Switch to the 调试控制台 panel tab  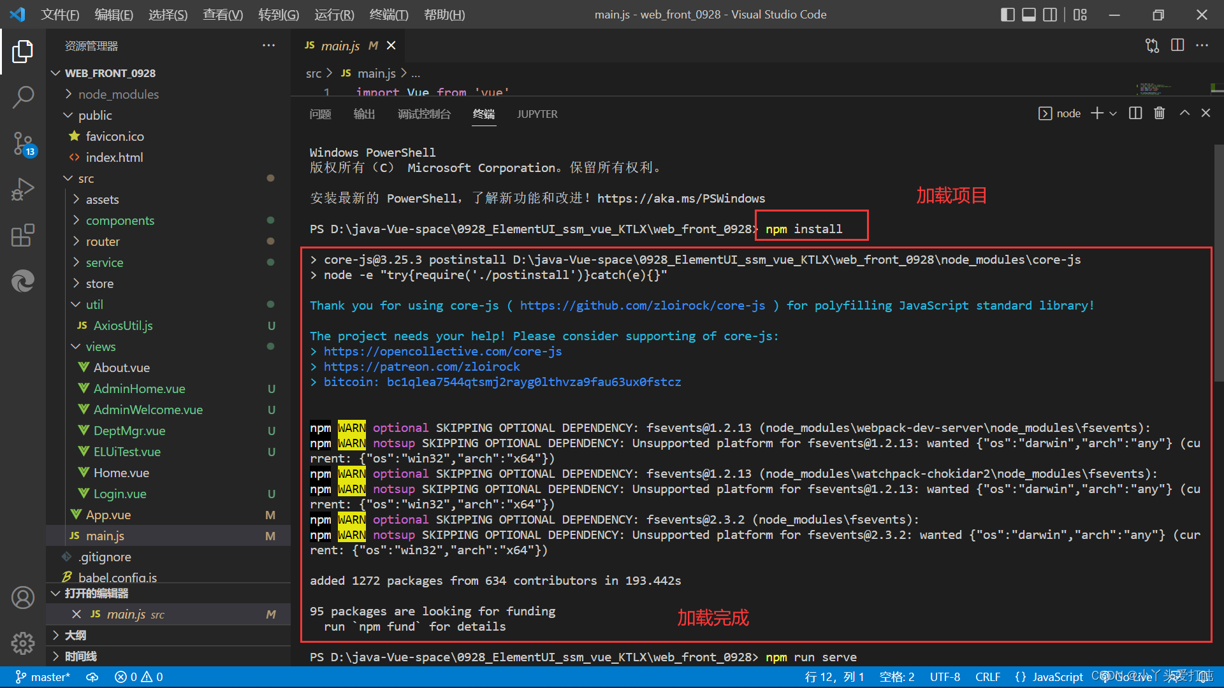click(424, 114)
